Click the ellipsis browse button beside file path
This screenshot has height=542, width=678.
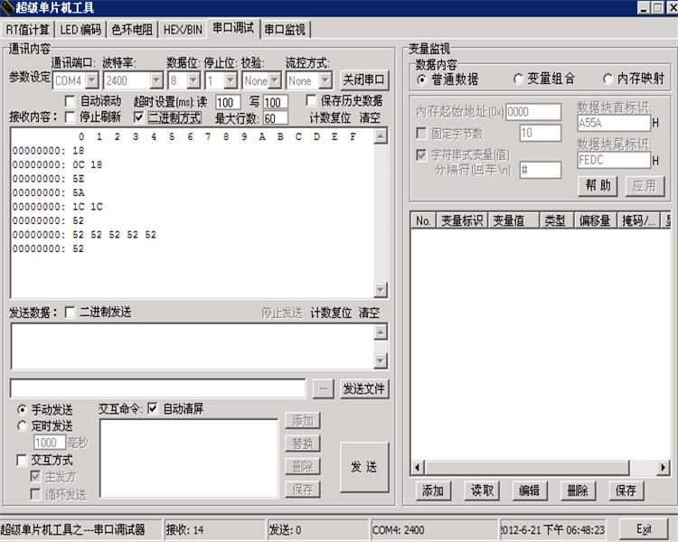point(323,389)
